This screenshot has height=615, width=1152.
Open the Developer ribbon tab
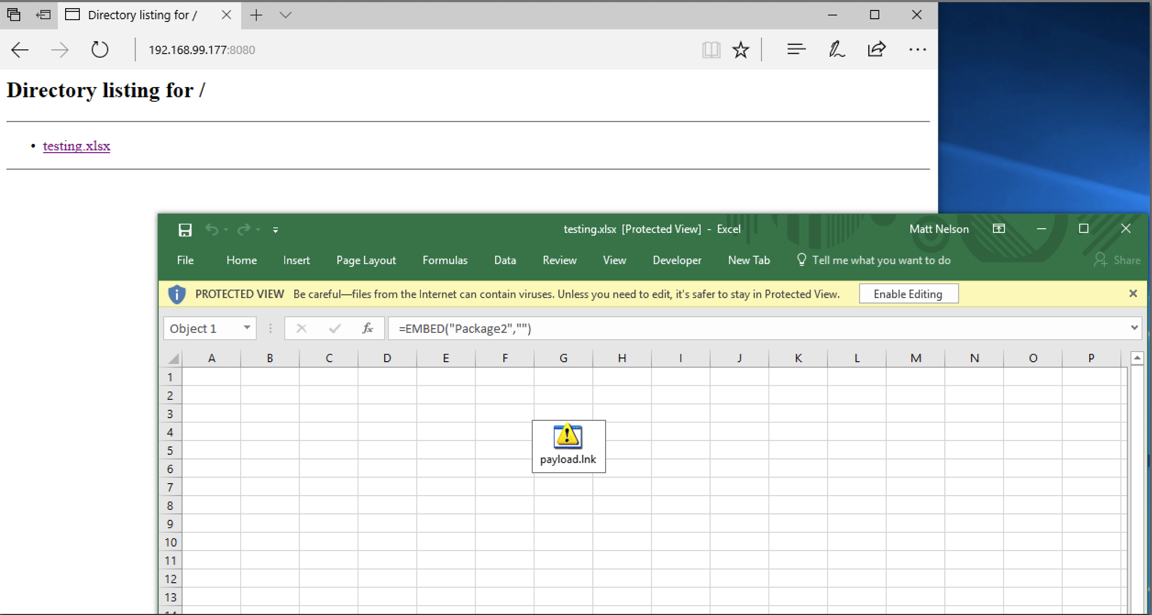click(677, 260)
